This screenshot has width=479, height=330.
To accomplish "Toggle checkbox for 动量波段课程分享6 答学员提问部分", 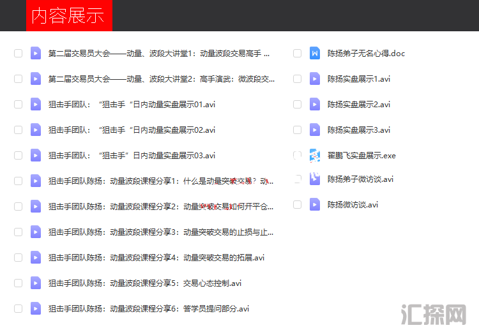I will pyautogui.click(x=18, y=308).
